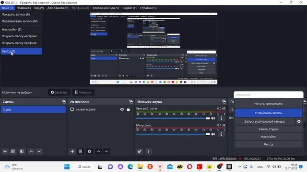Image resolution: width=307 pixels, height=172 pixels.
Task: Click Остановить запись button
Action: click(x=268, y=113)
